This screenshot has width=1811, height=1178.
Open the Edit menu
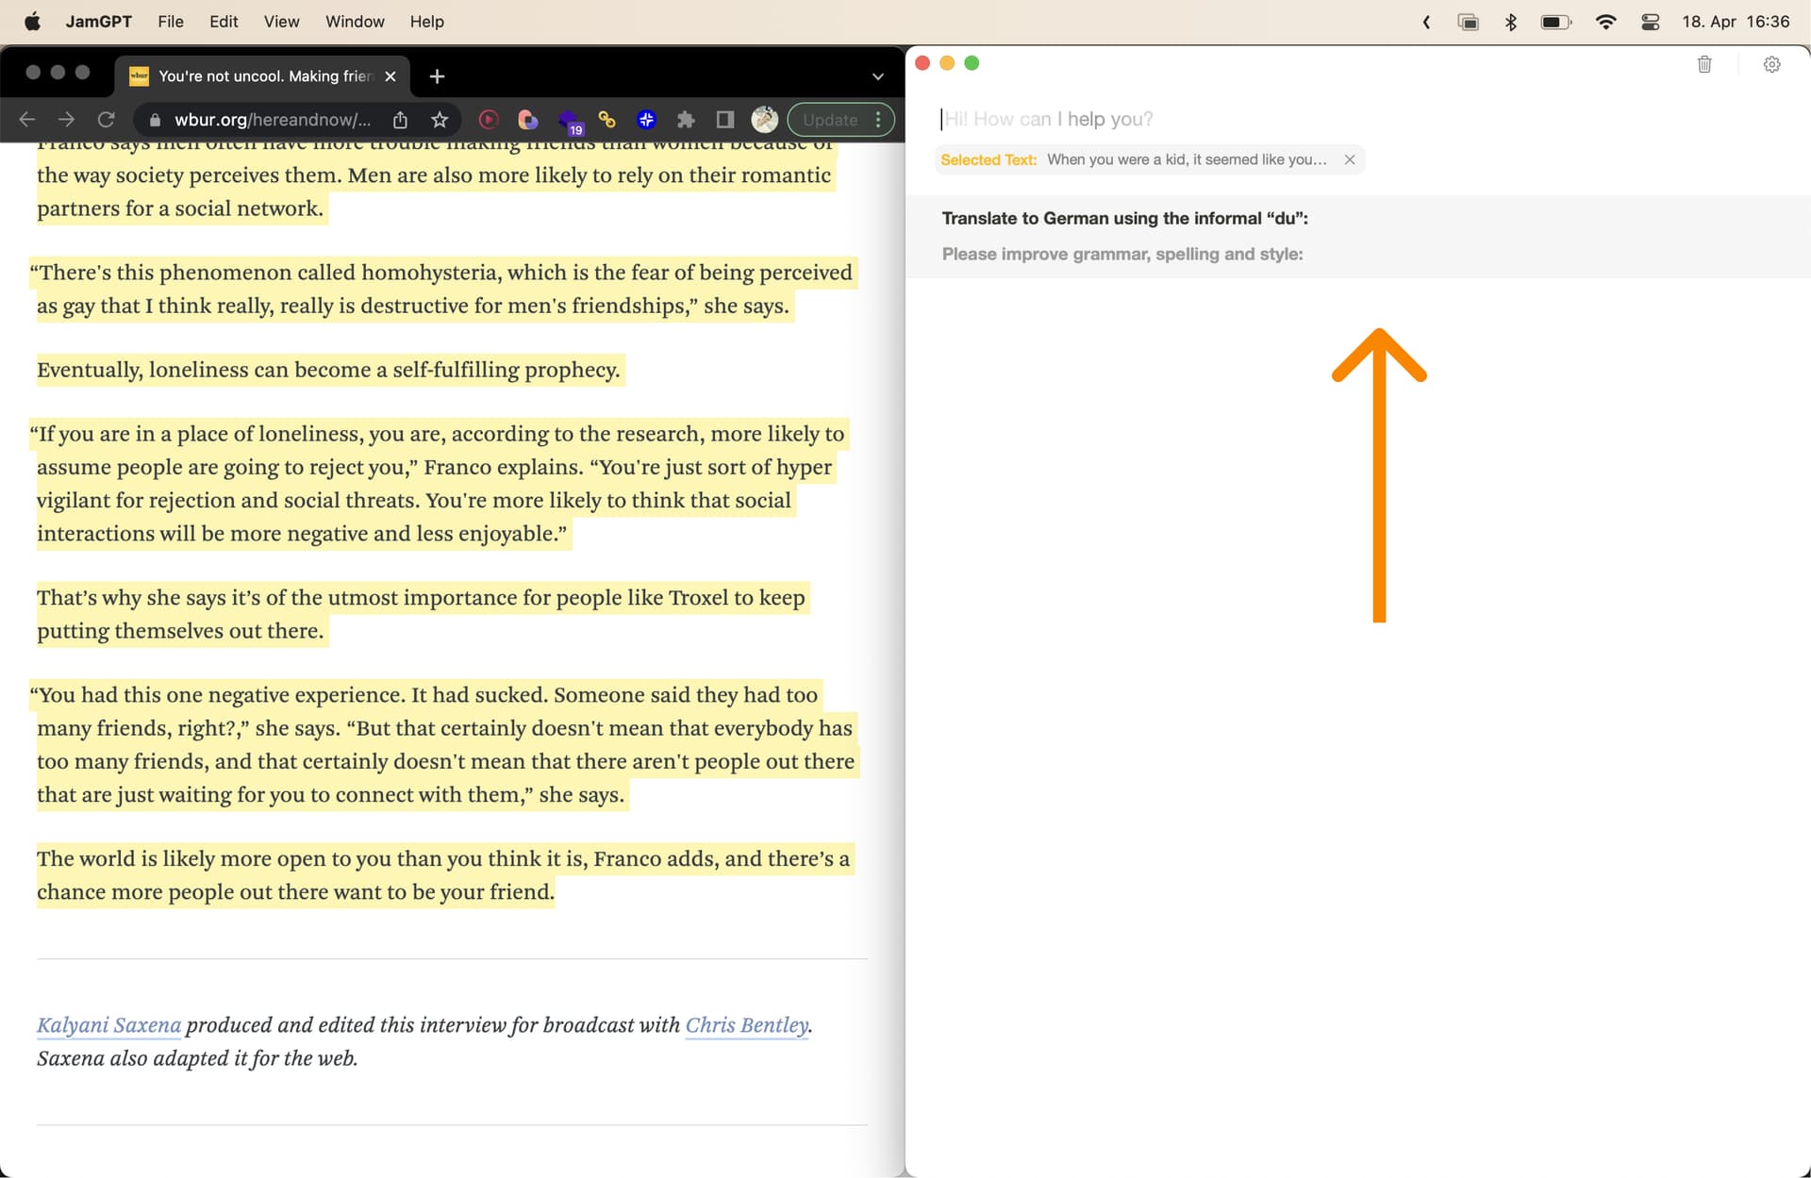pos(224,21)
